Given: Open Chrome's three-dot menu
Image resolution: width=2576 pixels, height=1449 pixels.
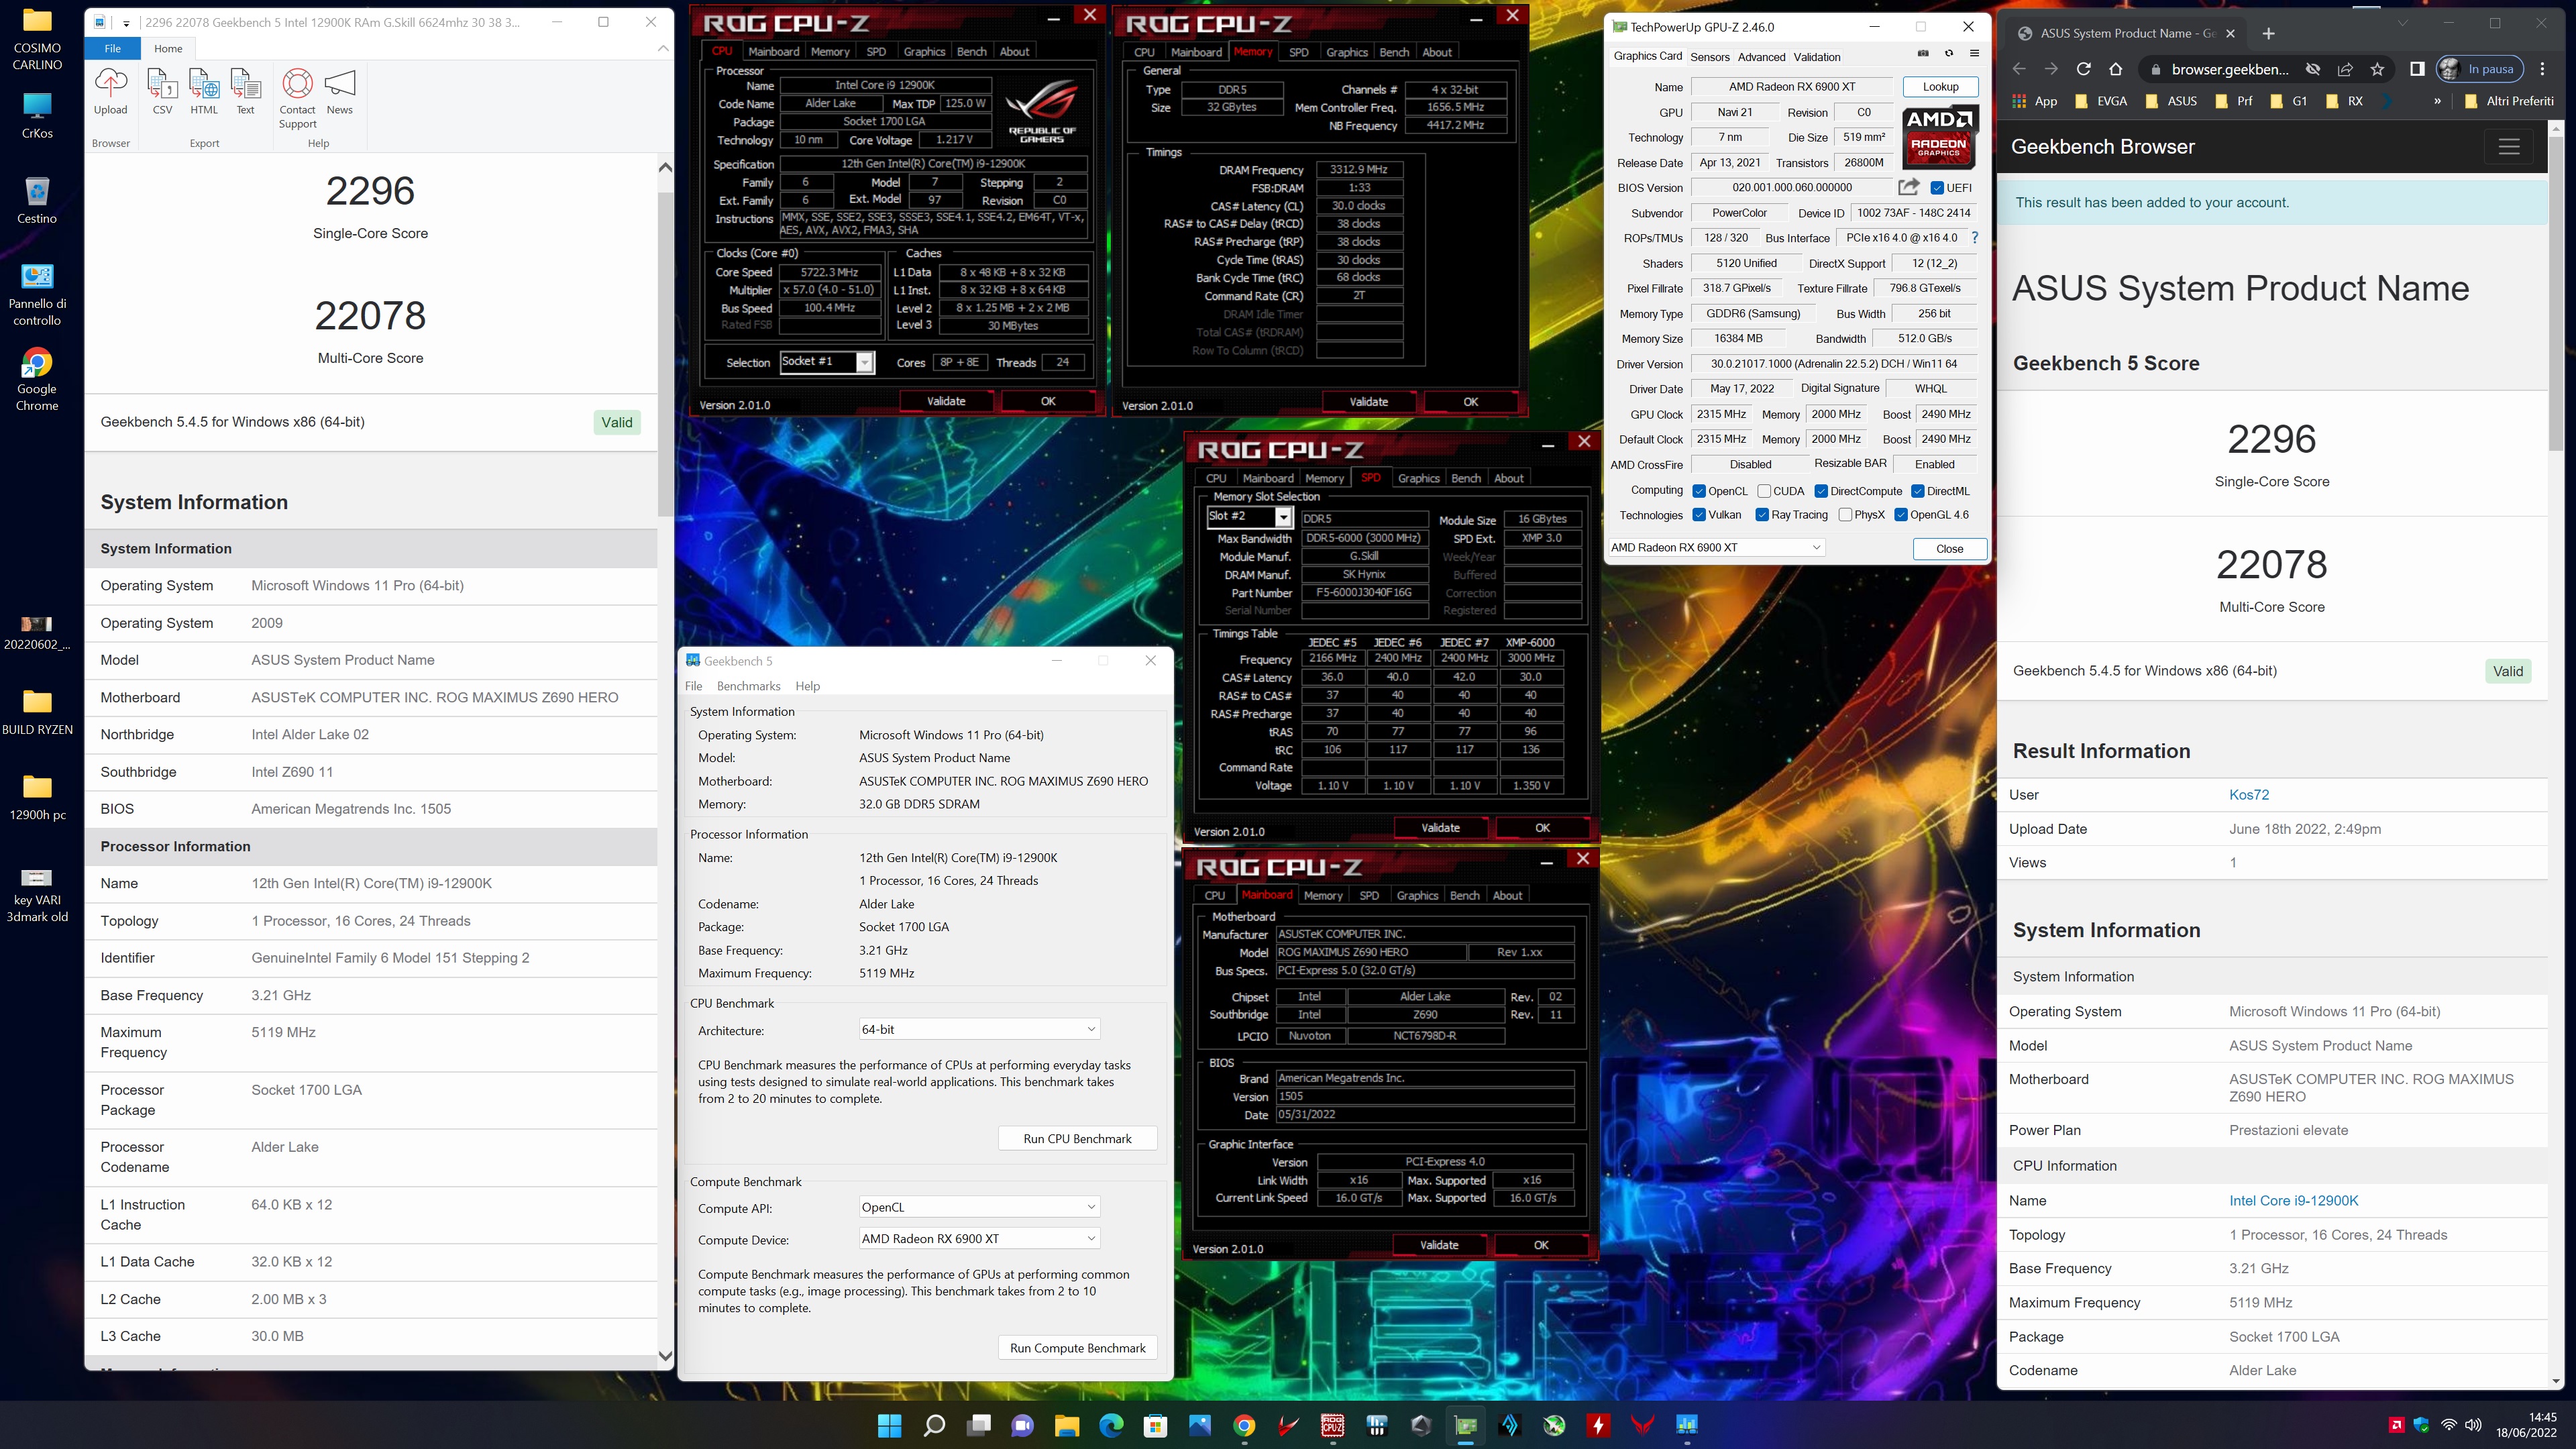Looking at the screenshot, I should tap(2543, 69).
